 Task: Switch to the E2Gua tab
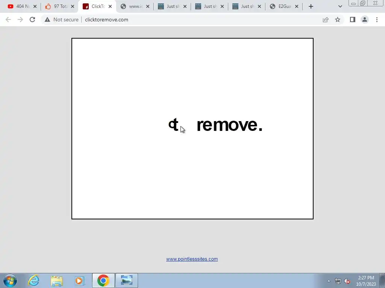click(x=283, y=6)
